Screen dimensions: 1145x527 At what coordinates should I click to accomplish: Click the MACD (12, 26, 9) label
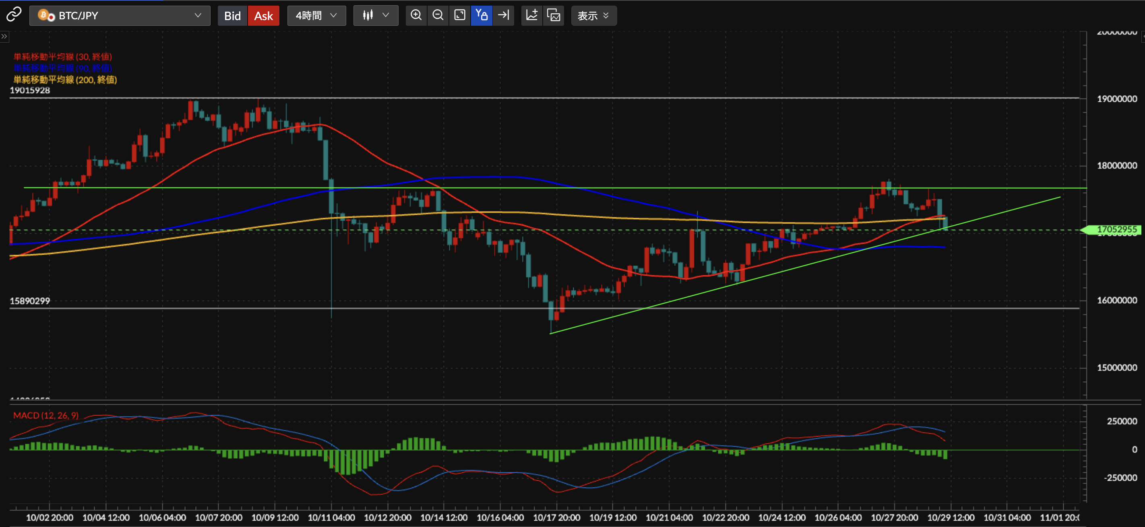pyautogui.click(x=46, y=415)
